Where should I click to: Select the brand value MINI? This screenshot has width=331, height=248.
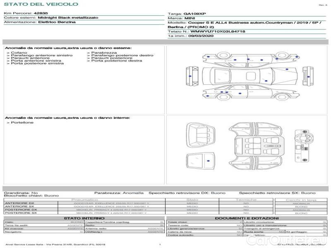pyautogui.click(x=190, y=18)
